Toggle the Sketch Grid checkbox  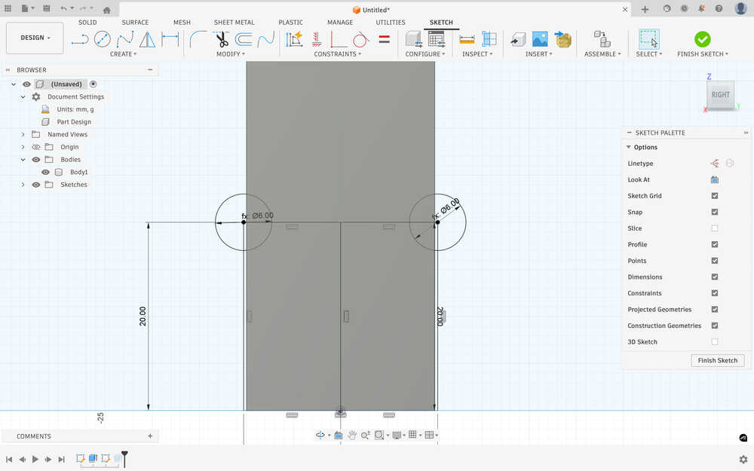(715, 196)
